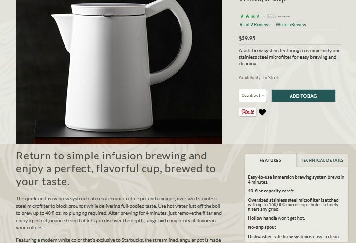The height and width of the screenshot is (243, 356).
Task: Click the black heart favorite icon
Action: point(262,112)
